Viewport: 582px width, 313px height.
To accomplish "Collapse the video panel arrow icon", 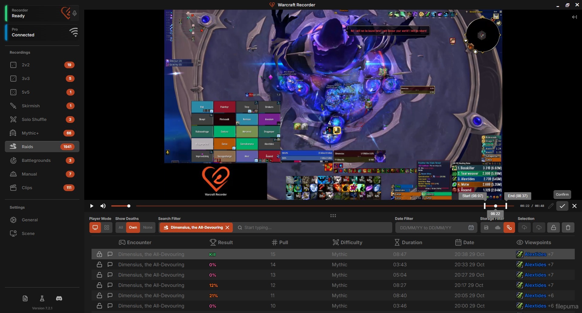I will 574,17.
